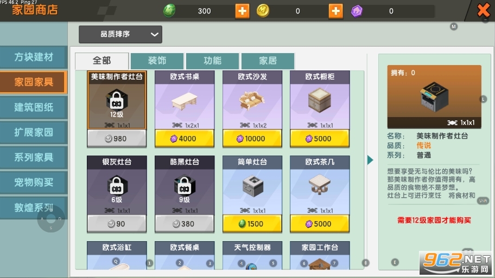Add more green gems with the plus icon

(242, 11)
